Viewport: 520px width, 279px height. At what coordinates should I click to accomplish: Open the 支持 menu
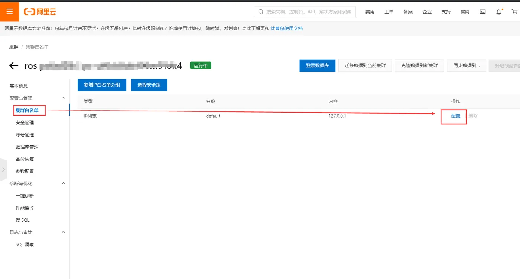pyautogui.click(x=446, y=12)
